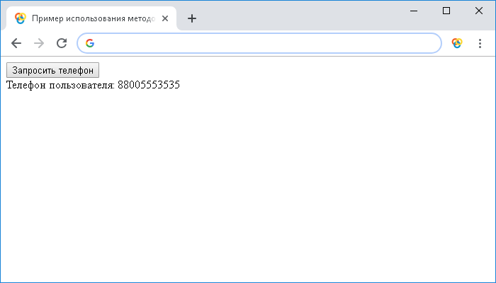Open a new tab with plus button
This screenshot has width=496, height=283.
(x=191, y=18)
